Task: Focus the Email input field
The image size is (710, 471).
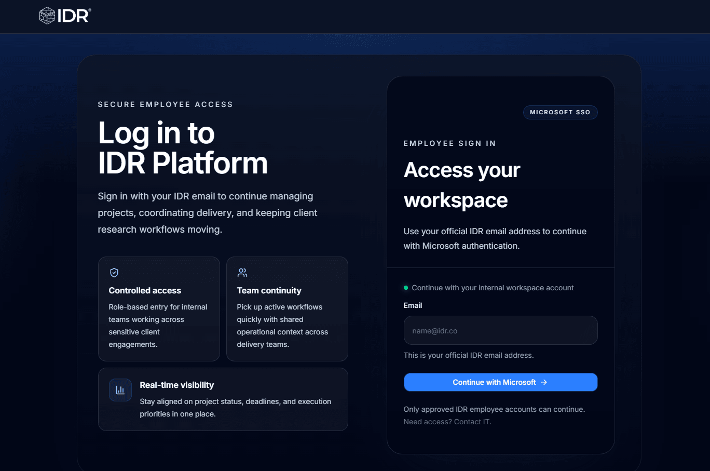Action: tap(501, 330)
